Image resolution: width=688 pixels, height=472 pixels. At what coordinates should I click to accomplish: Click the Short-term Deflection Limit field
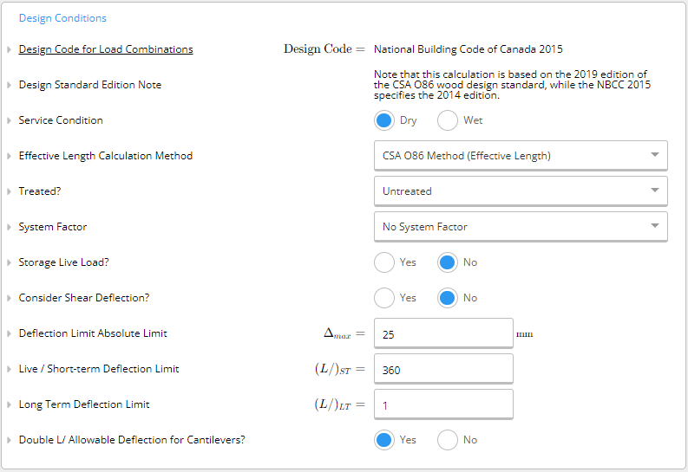point(443,369)
